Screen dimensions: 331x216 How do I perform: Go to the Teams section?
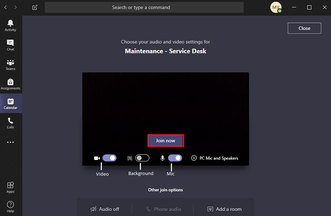(10, 64)
